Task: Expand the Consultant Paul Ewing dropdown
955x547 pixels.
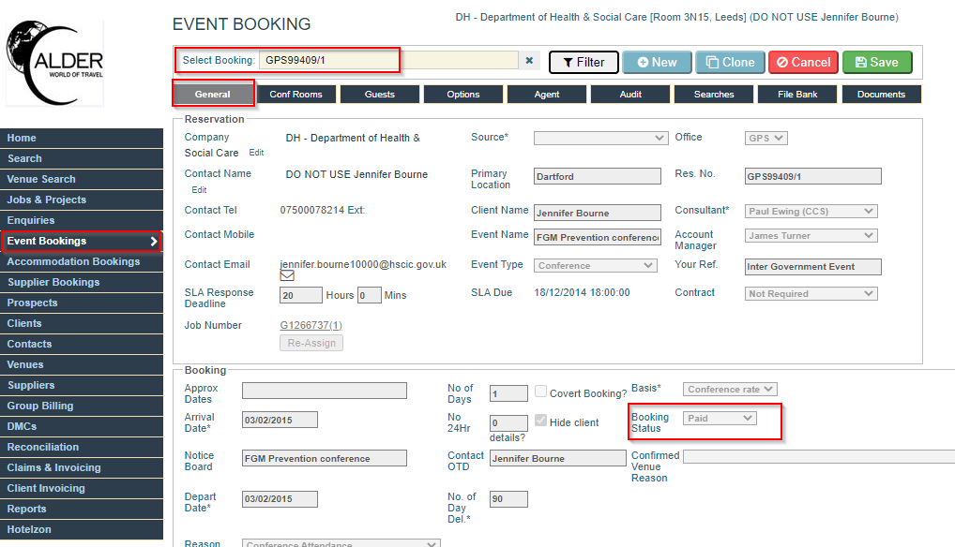Action: pyautogui.click(x=811, y=211)
